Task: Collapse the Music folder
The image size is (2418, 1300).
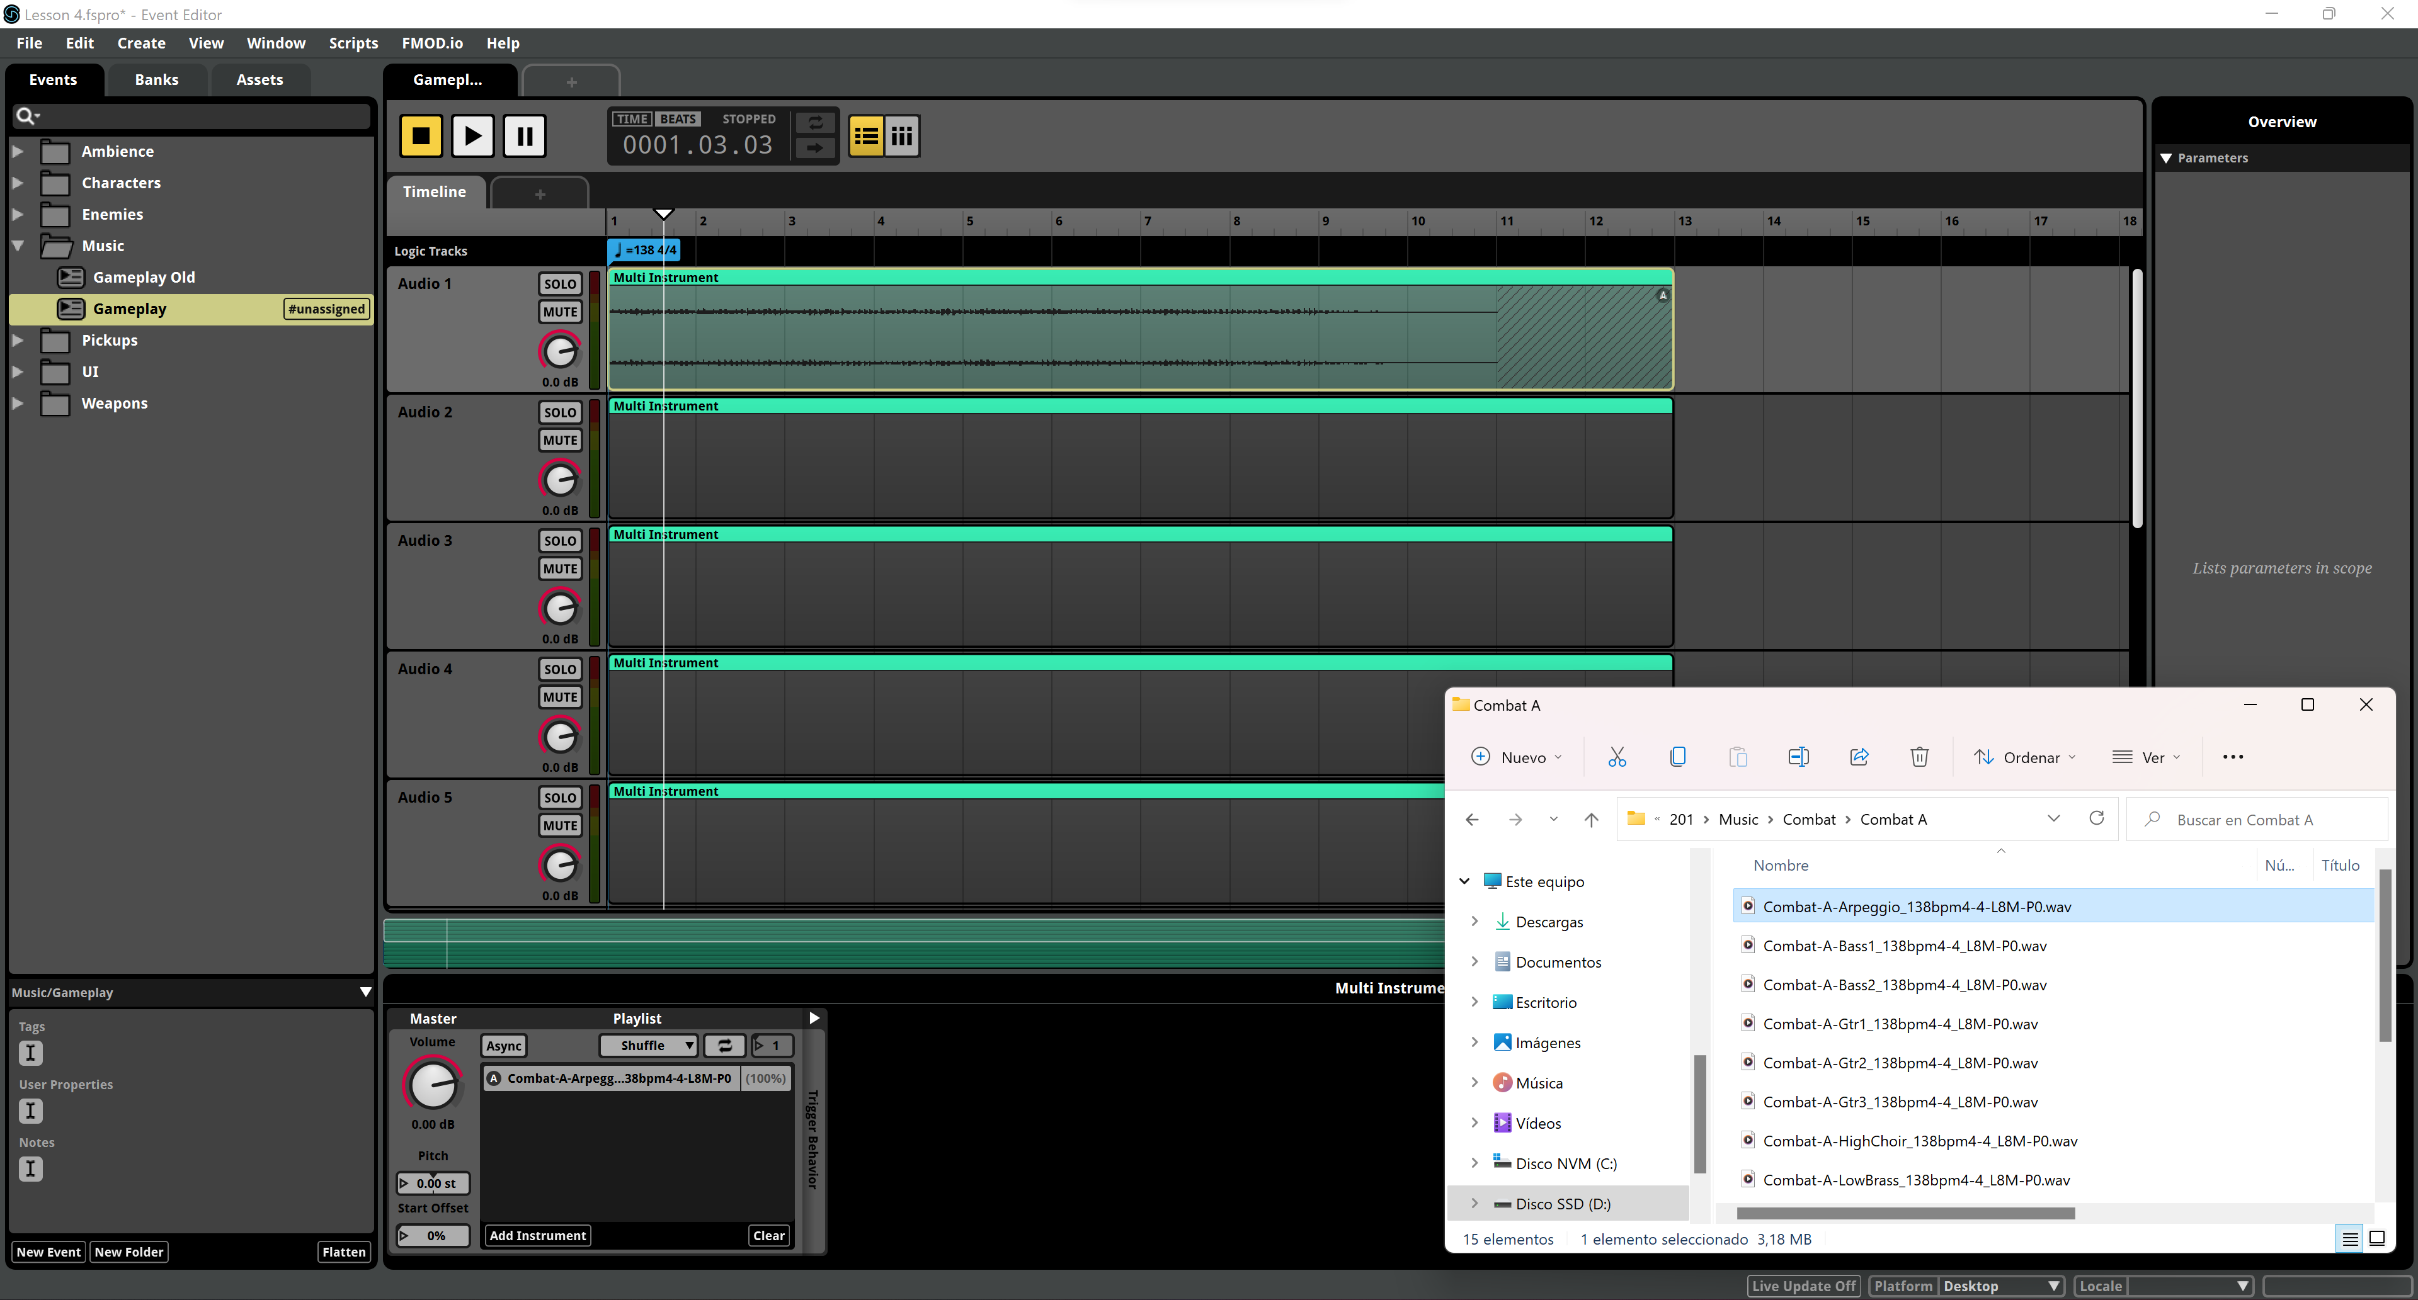Action: pyautogui.click(x=17, y=246)
